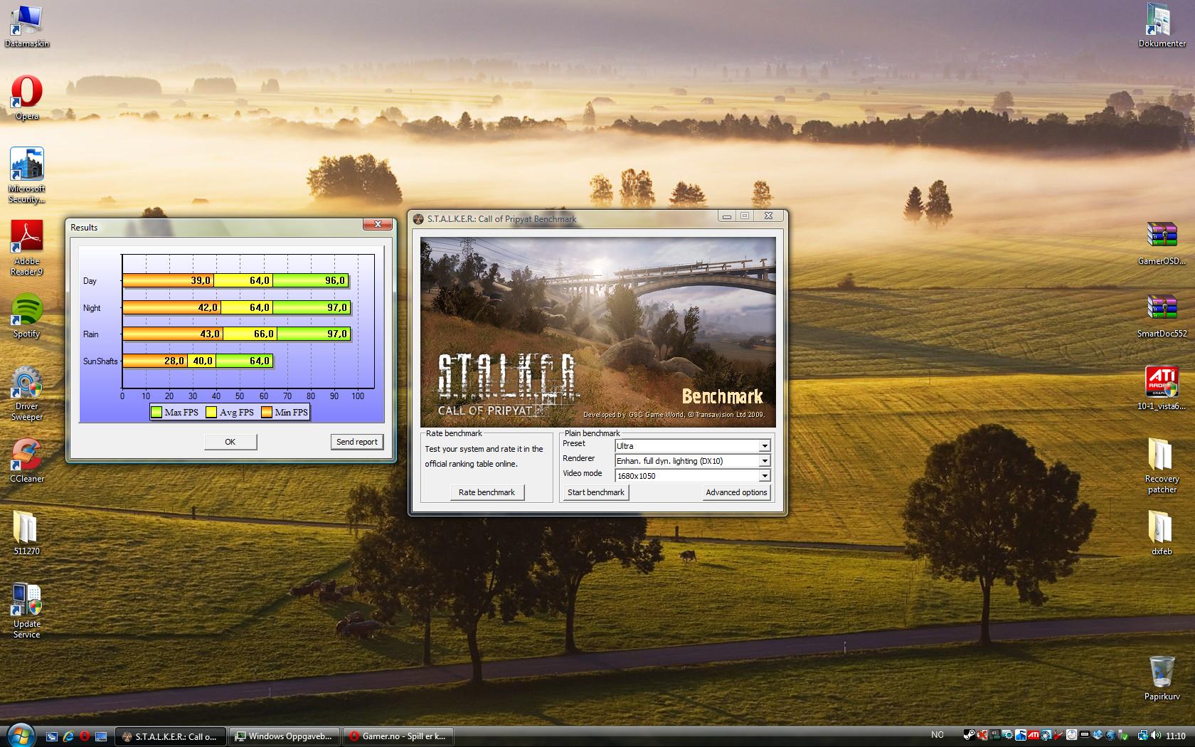Launch Internet Explorer from Quick Launch
The image size is (1195, 747).
[x=68, y=736]
